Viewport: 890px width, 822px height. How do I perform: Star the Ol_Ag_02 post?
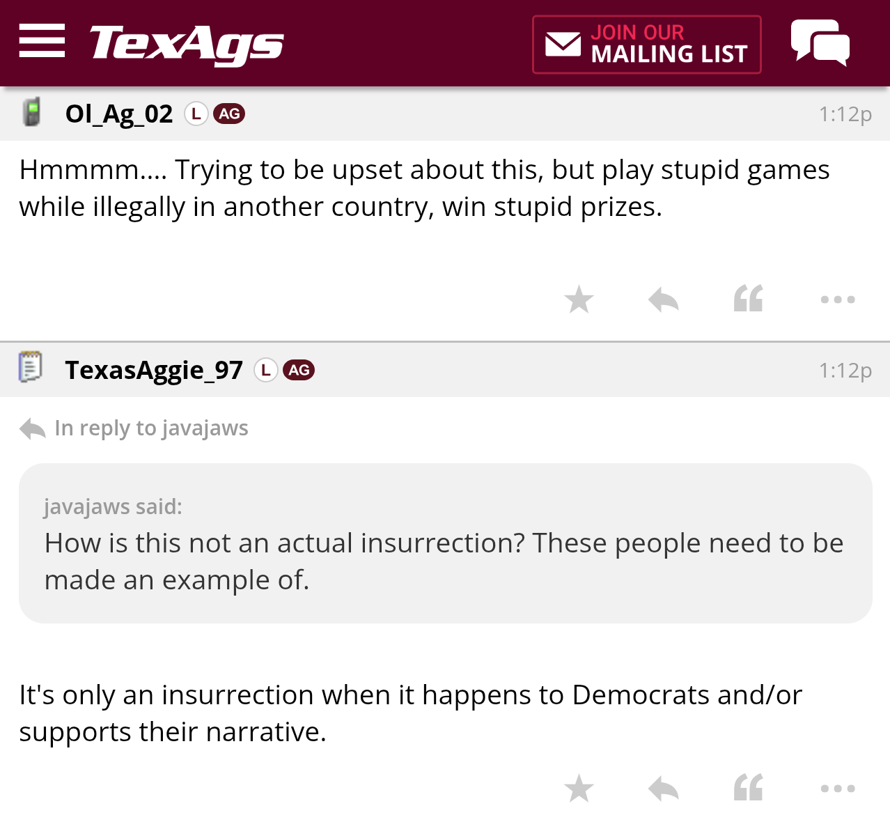(579, 300)
